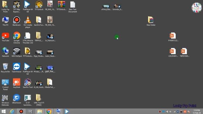
Task: Launch G-ST SamUnlo... shortcut
Action: tap(28, 100)
